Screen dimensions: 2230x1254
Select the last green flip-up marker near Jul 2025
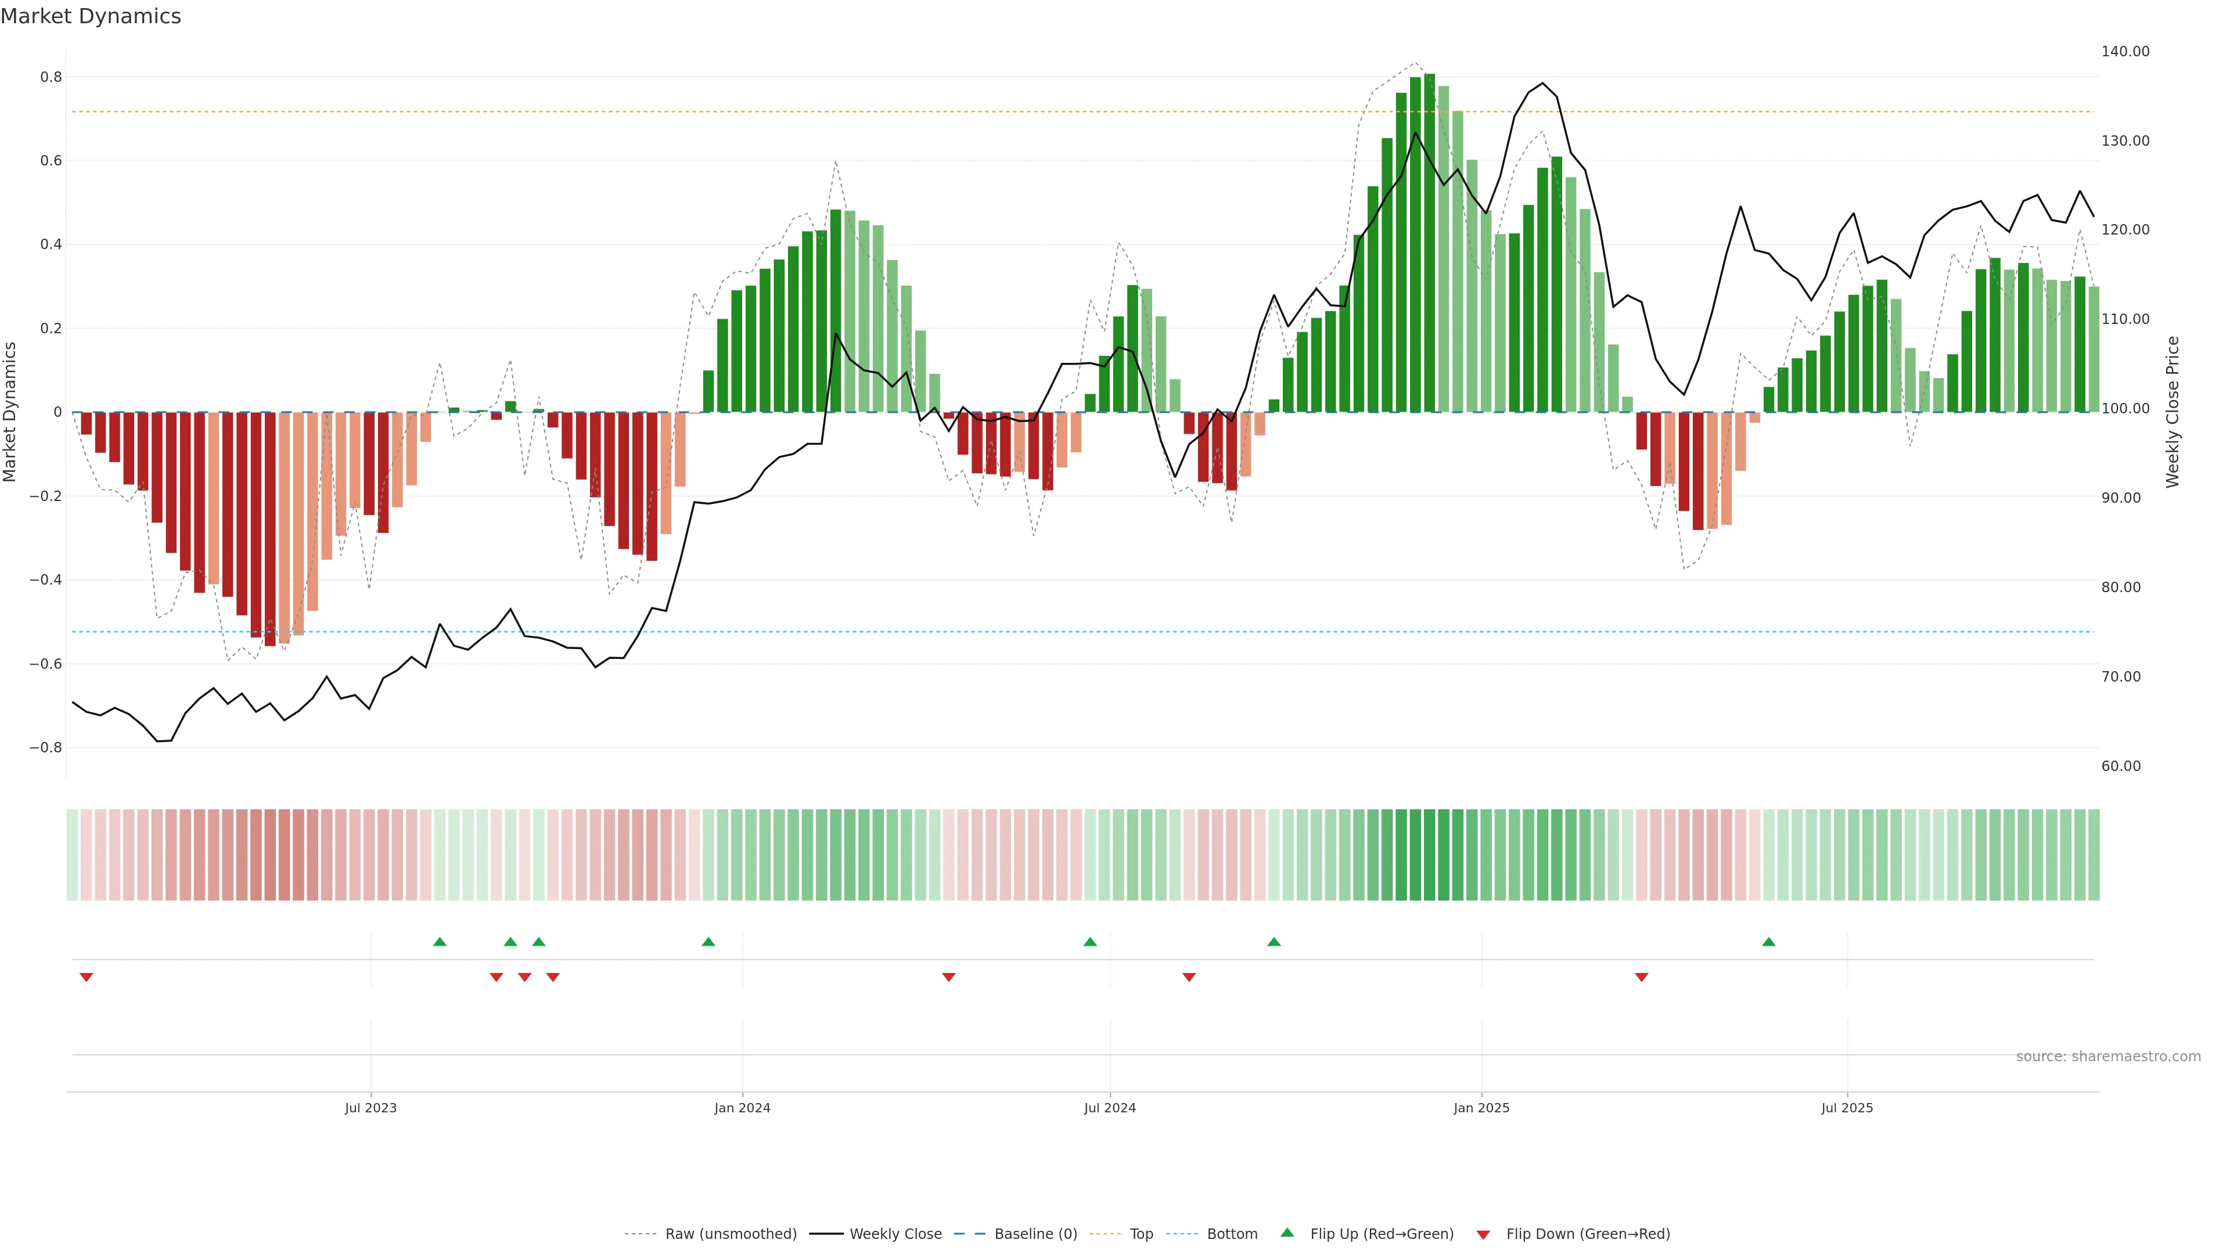(x=1768, y=942)
